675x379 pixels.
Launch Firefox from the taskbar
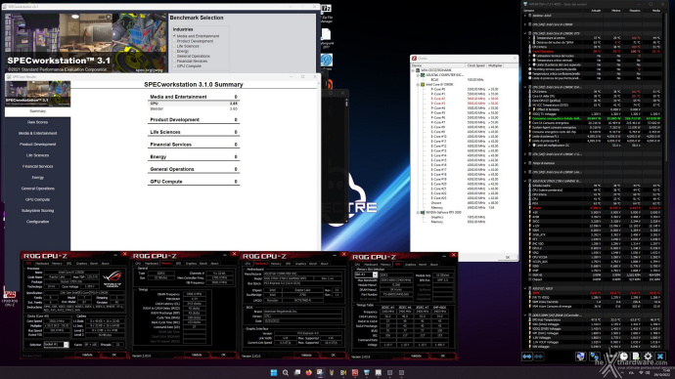coord(308,372)
